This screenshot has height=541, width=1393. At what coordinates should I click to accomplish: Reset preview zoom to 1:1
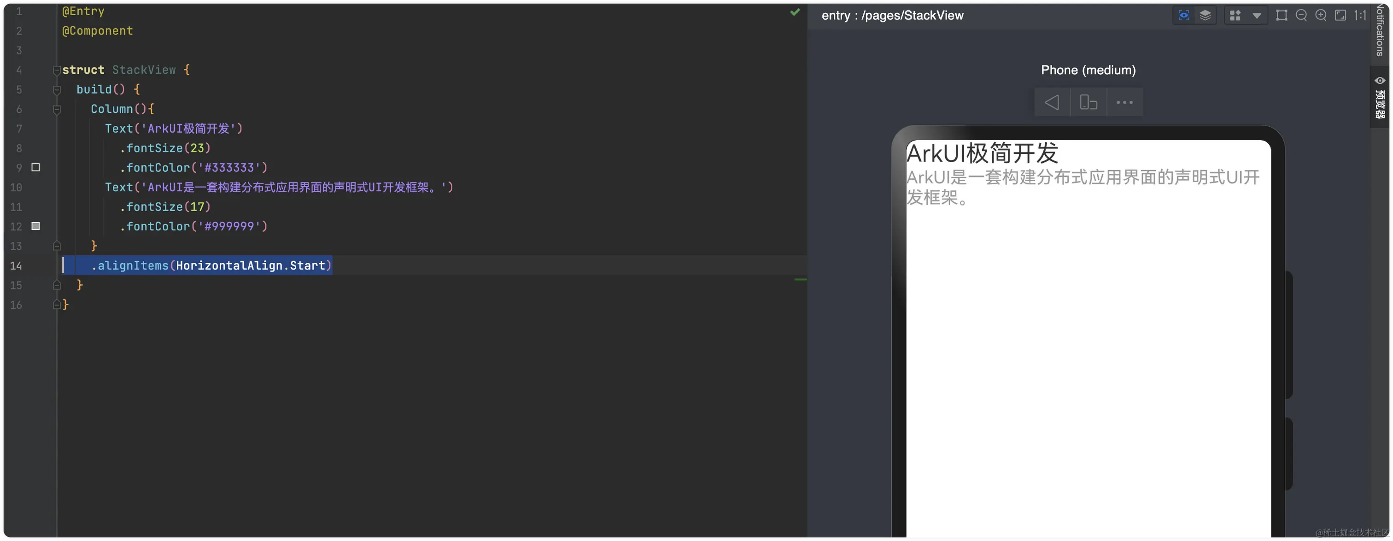pos(1360,15)
